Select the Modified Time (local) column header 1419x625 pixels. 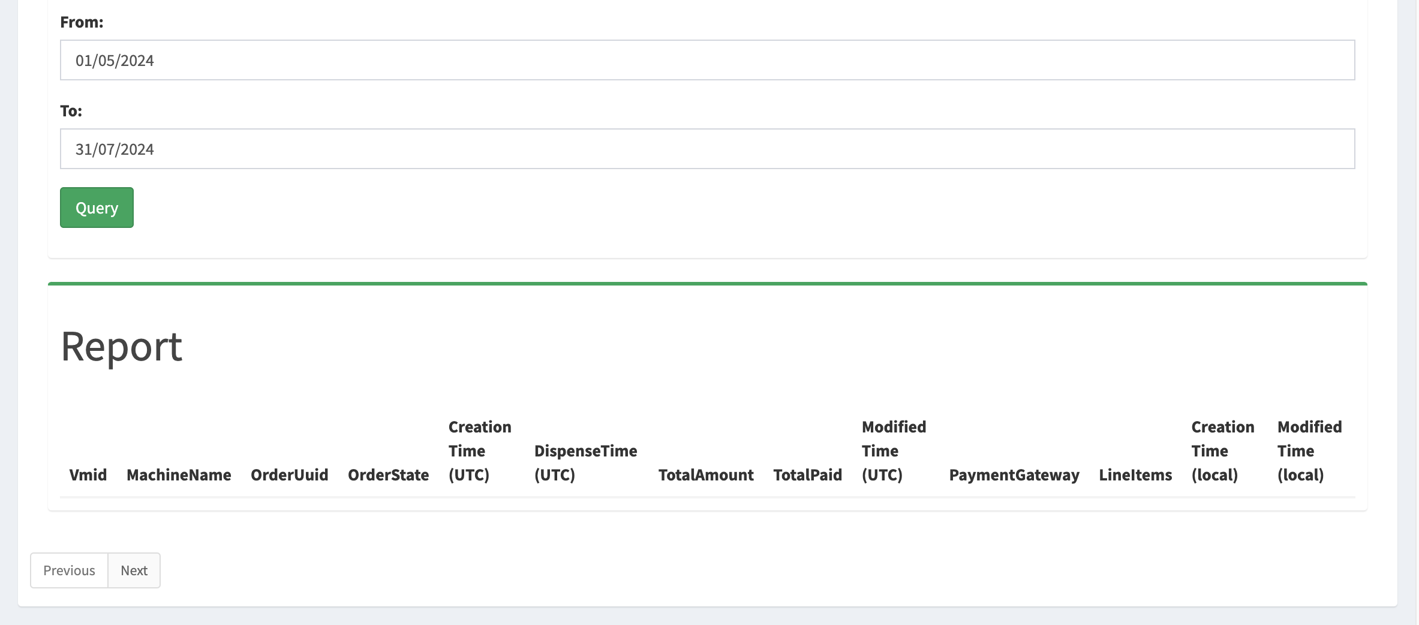[1309, 451]
